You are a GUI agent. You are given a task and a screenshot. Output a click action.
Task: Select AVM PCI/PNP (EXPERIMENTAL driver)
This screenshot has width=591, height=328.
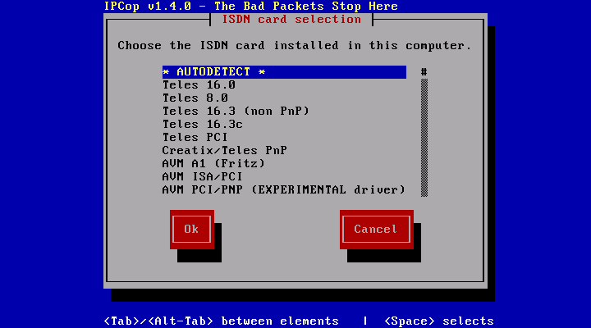[284, 189]
